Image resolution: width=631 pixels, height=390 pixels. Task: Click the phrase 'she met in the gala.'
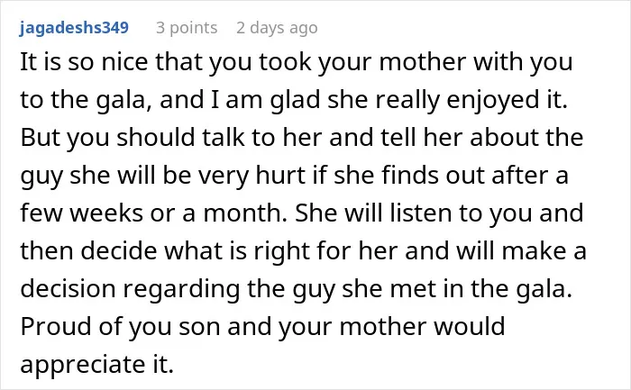tap(457, 289)
